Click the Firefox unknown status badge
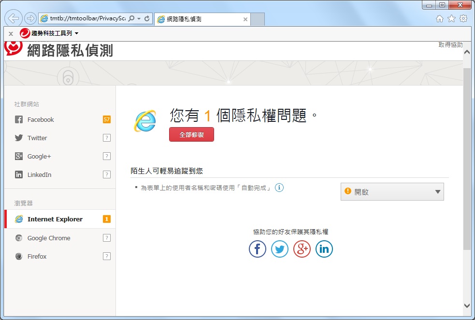The height and width of the screenshot is (320, 475). click(107, 256)
